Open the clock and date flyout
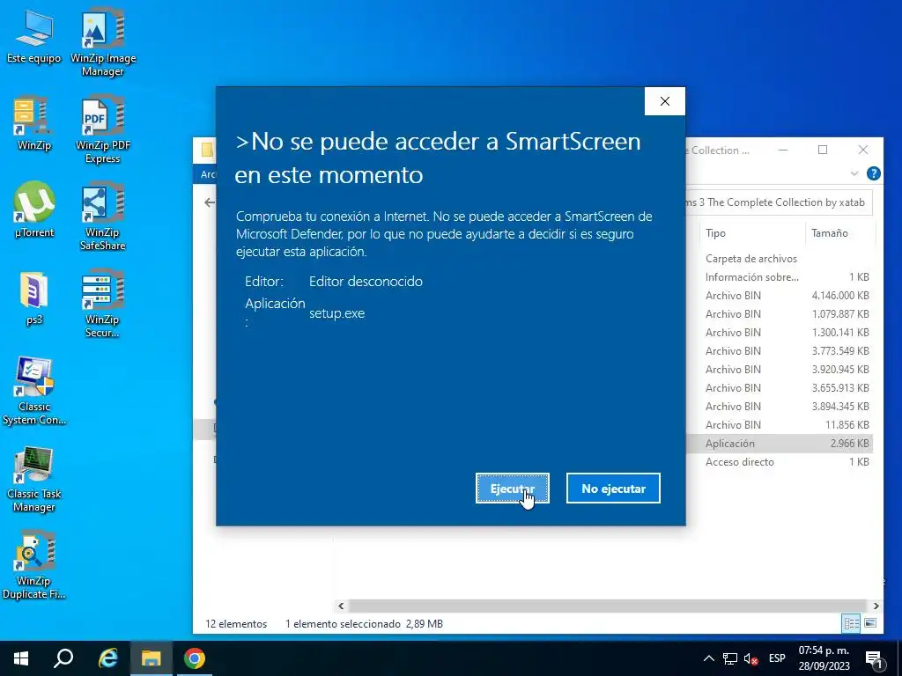Viewport: 902px width, 676px height. (x=824, y=658)
